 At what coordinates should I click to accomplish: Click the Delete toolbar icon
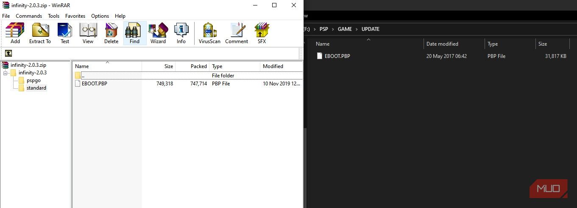tap(111, 33)
